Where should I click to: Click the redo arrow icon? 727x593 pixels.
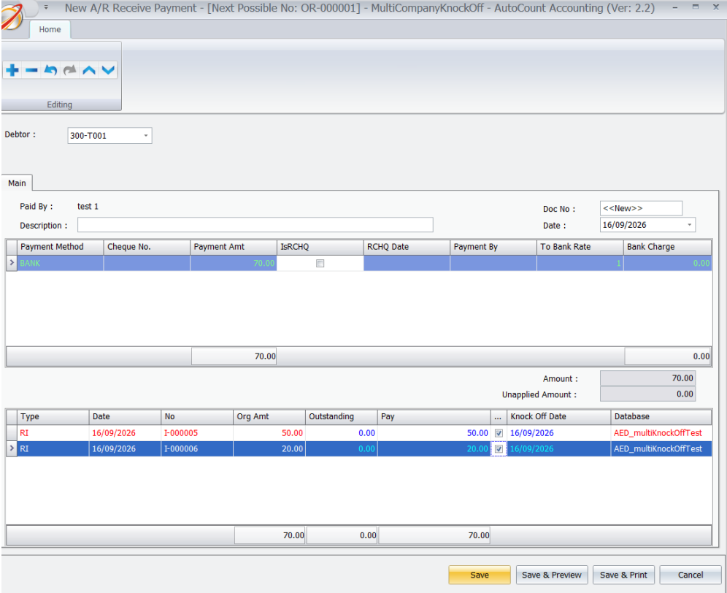(69, 71)
